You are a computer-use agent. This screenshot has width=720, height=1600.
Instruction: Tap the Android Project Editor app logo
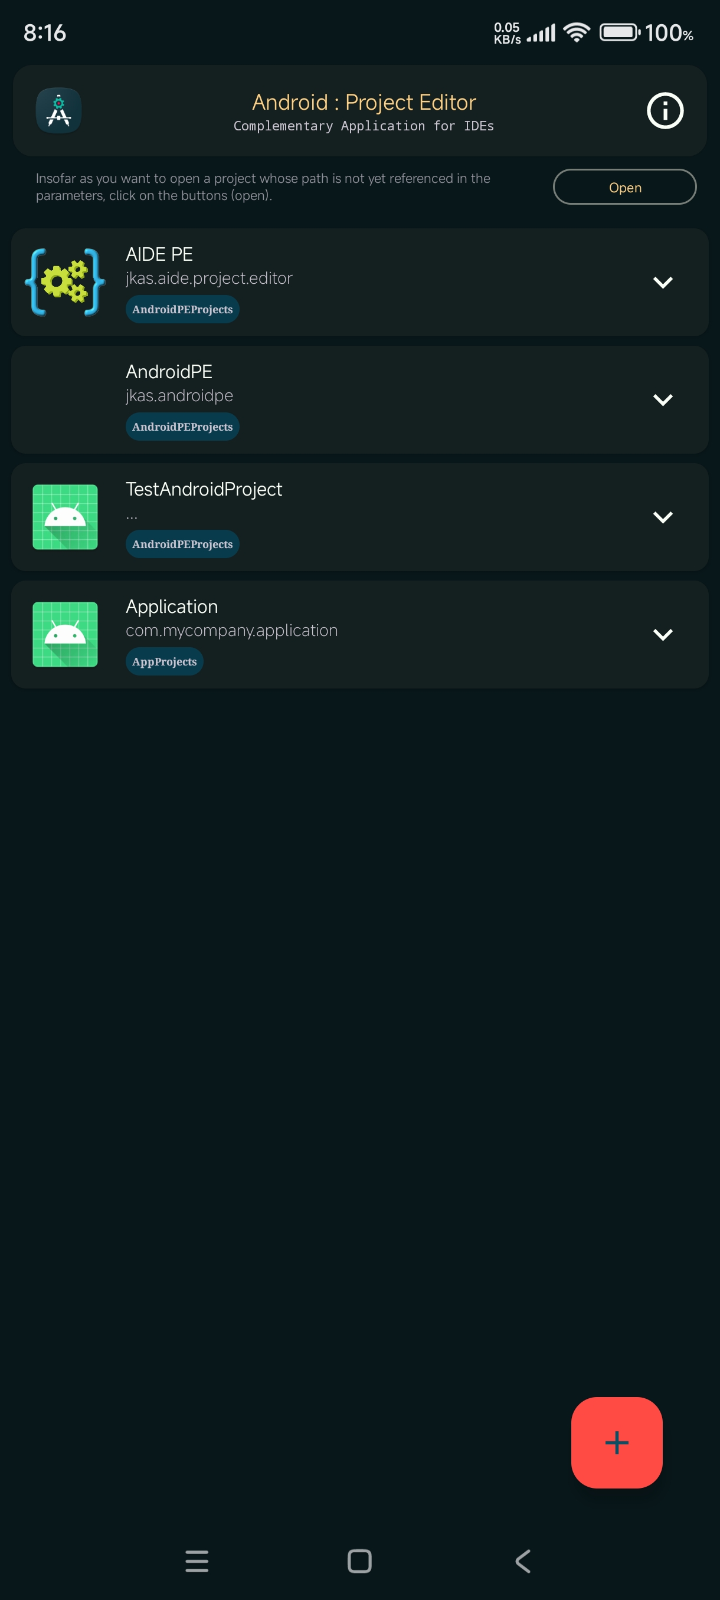point(58,110)
